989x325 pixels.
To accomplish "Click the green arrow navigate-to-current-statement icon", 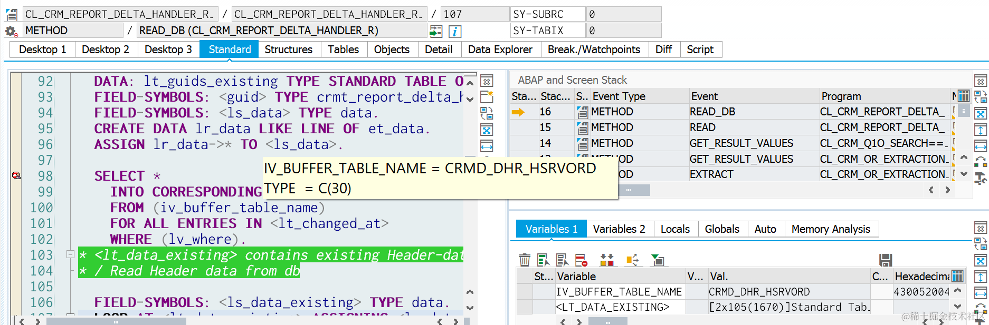I will point(436,31).
